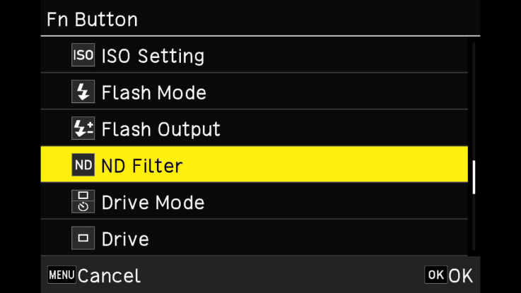The height and width of the screenshot is (293, 521).
Task: Click the white scrollbar thumb
Action: pyautogui.click(x=474, y=177)
